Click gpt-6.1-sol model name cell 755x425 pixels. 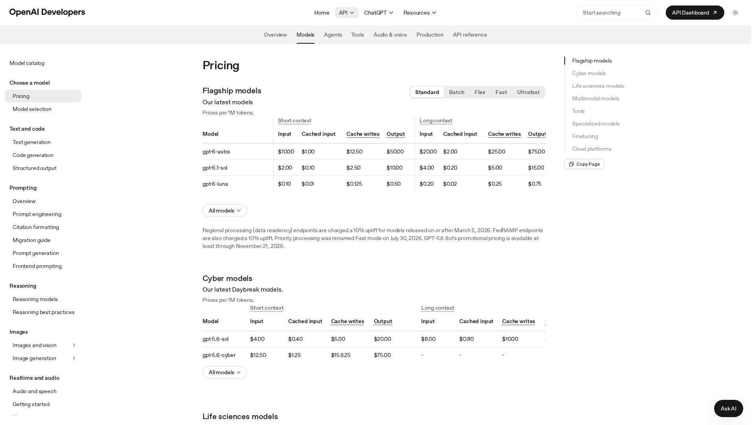[215, 168]
